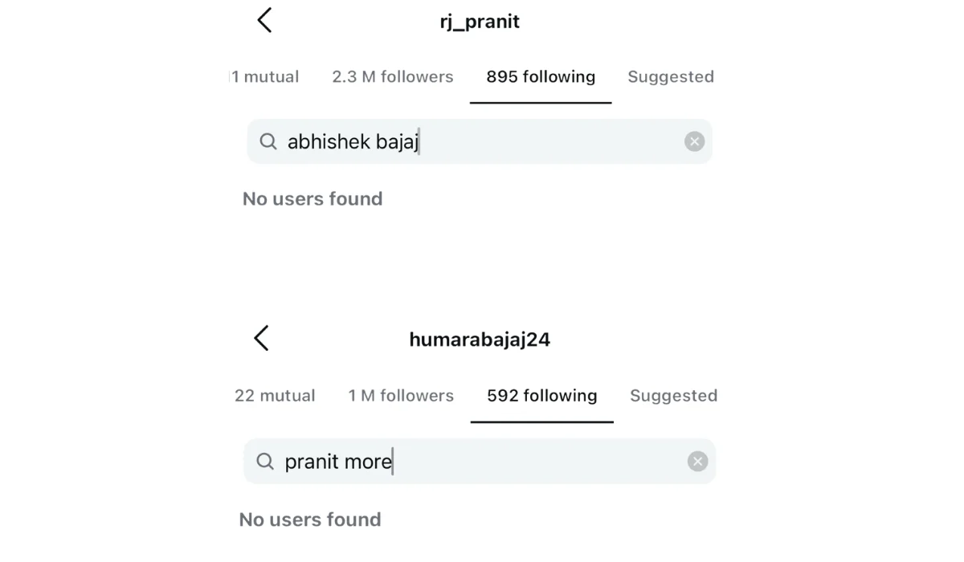Viewport: 964px width, 562px height.
Task: Switch to the Suggested tab for rj_pranit
Action: 671,76
